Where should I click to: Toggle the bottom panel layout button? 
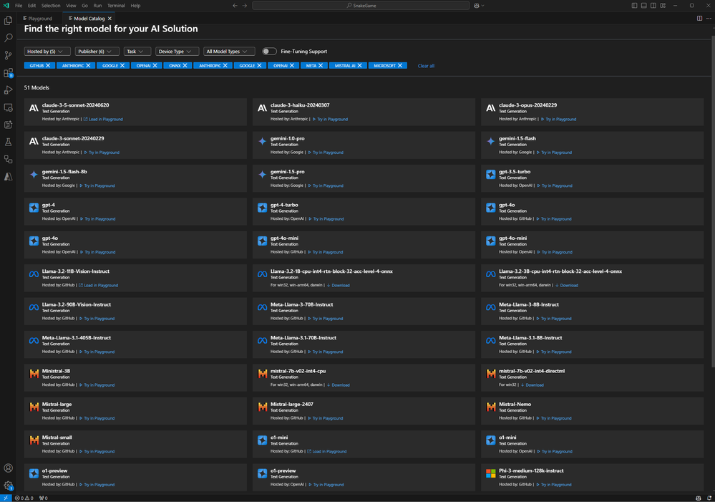click(643, 6)
